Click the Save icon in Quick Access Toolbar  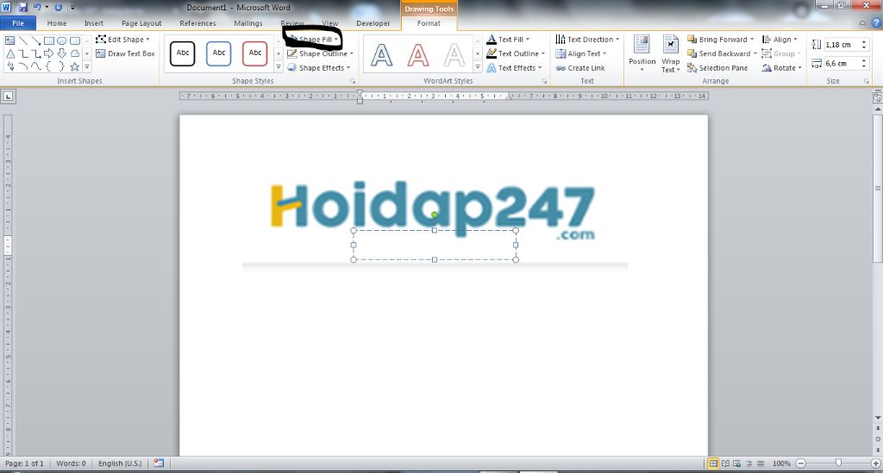tap(23, 7)
